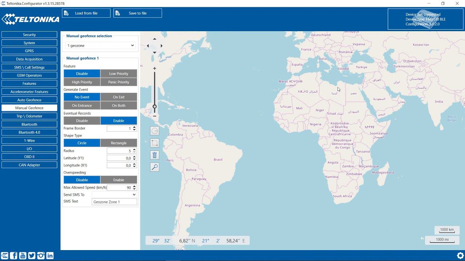Open the LinkedIn page icon
This screenshot has height=261, width=465.
pos(50,256)
